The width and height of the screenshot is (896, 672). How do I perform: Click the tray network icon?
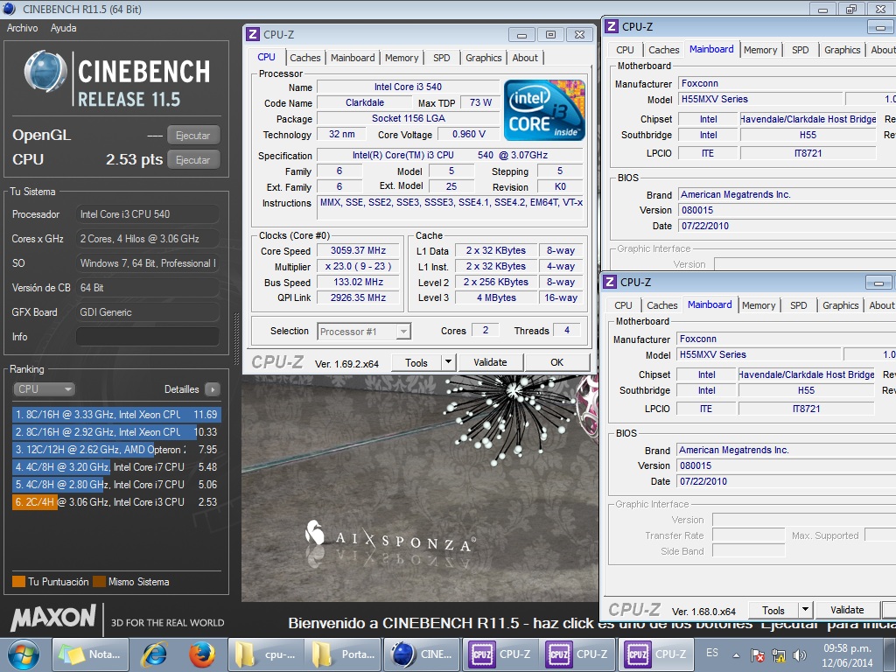point(778,655)
